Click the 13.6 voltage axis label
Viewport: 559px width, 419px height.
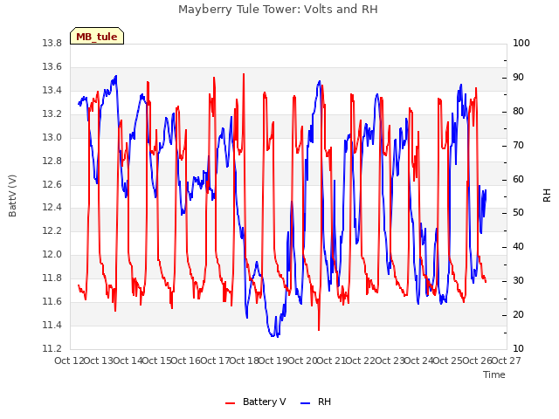click(x=52, y=66)
